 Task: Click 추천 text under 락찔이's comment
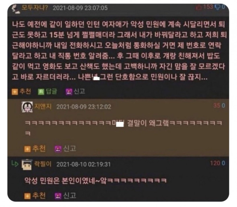(x=39, y=196)
